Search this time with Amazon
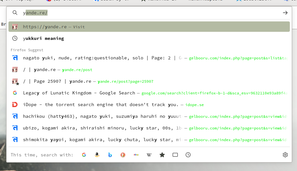Image resolution: width=297 pixels, height=171 pixels. pos(97,155)
